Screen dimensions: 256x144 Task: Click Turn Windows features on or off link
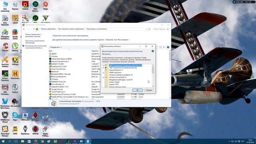tap(36, 47)
